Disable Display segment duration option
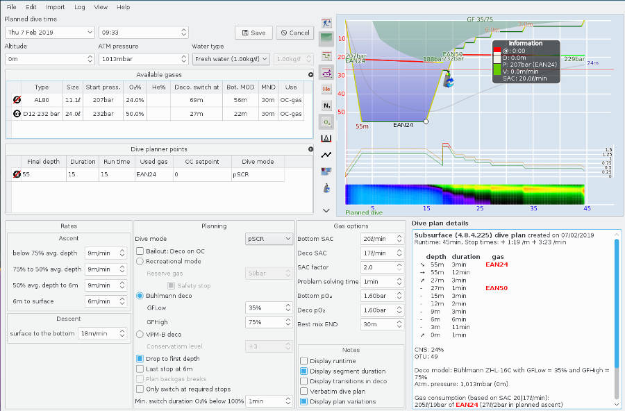 [x=303, y=371]
